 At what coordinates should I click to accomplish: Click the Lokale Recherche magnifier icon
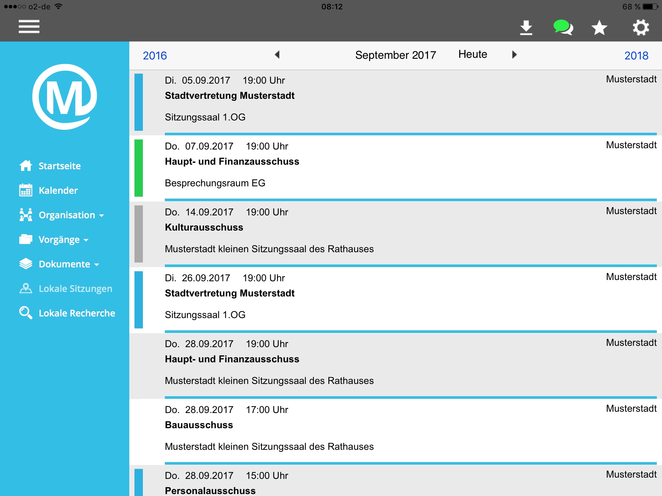coord(26,313)
